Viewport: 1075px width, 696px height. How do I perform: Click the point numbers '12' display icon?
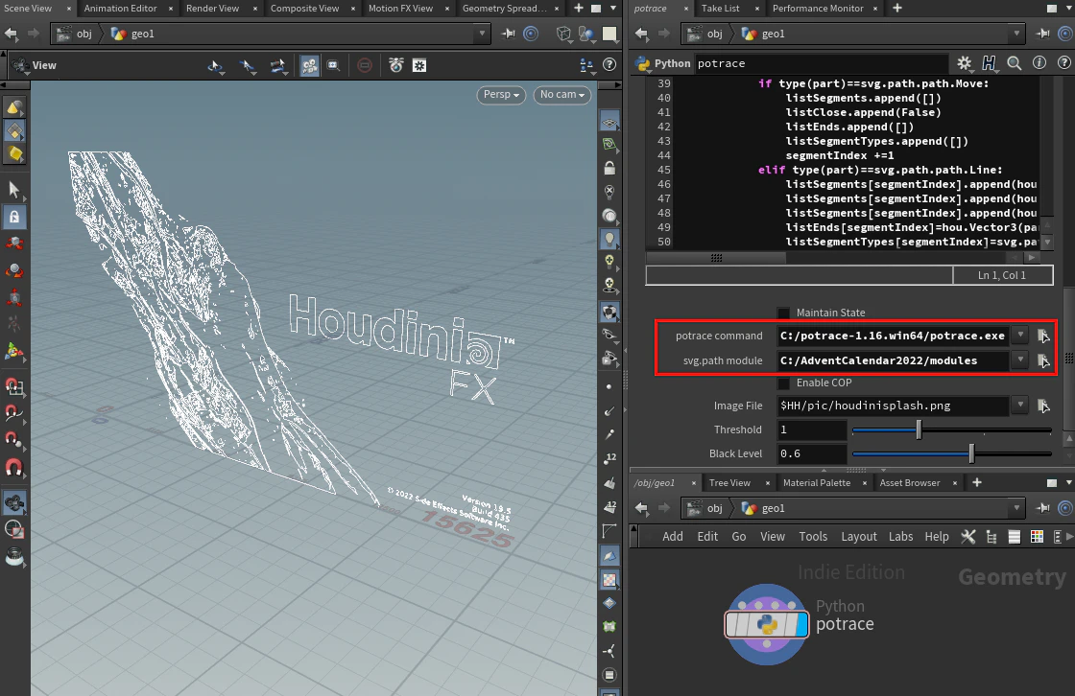point(609,458)
